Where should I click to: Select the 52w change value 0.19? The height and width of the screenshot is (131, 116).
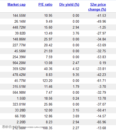point(103,63)
